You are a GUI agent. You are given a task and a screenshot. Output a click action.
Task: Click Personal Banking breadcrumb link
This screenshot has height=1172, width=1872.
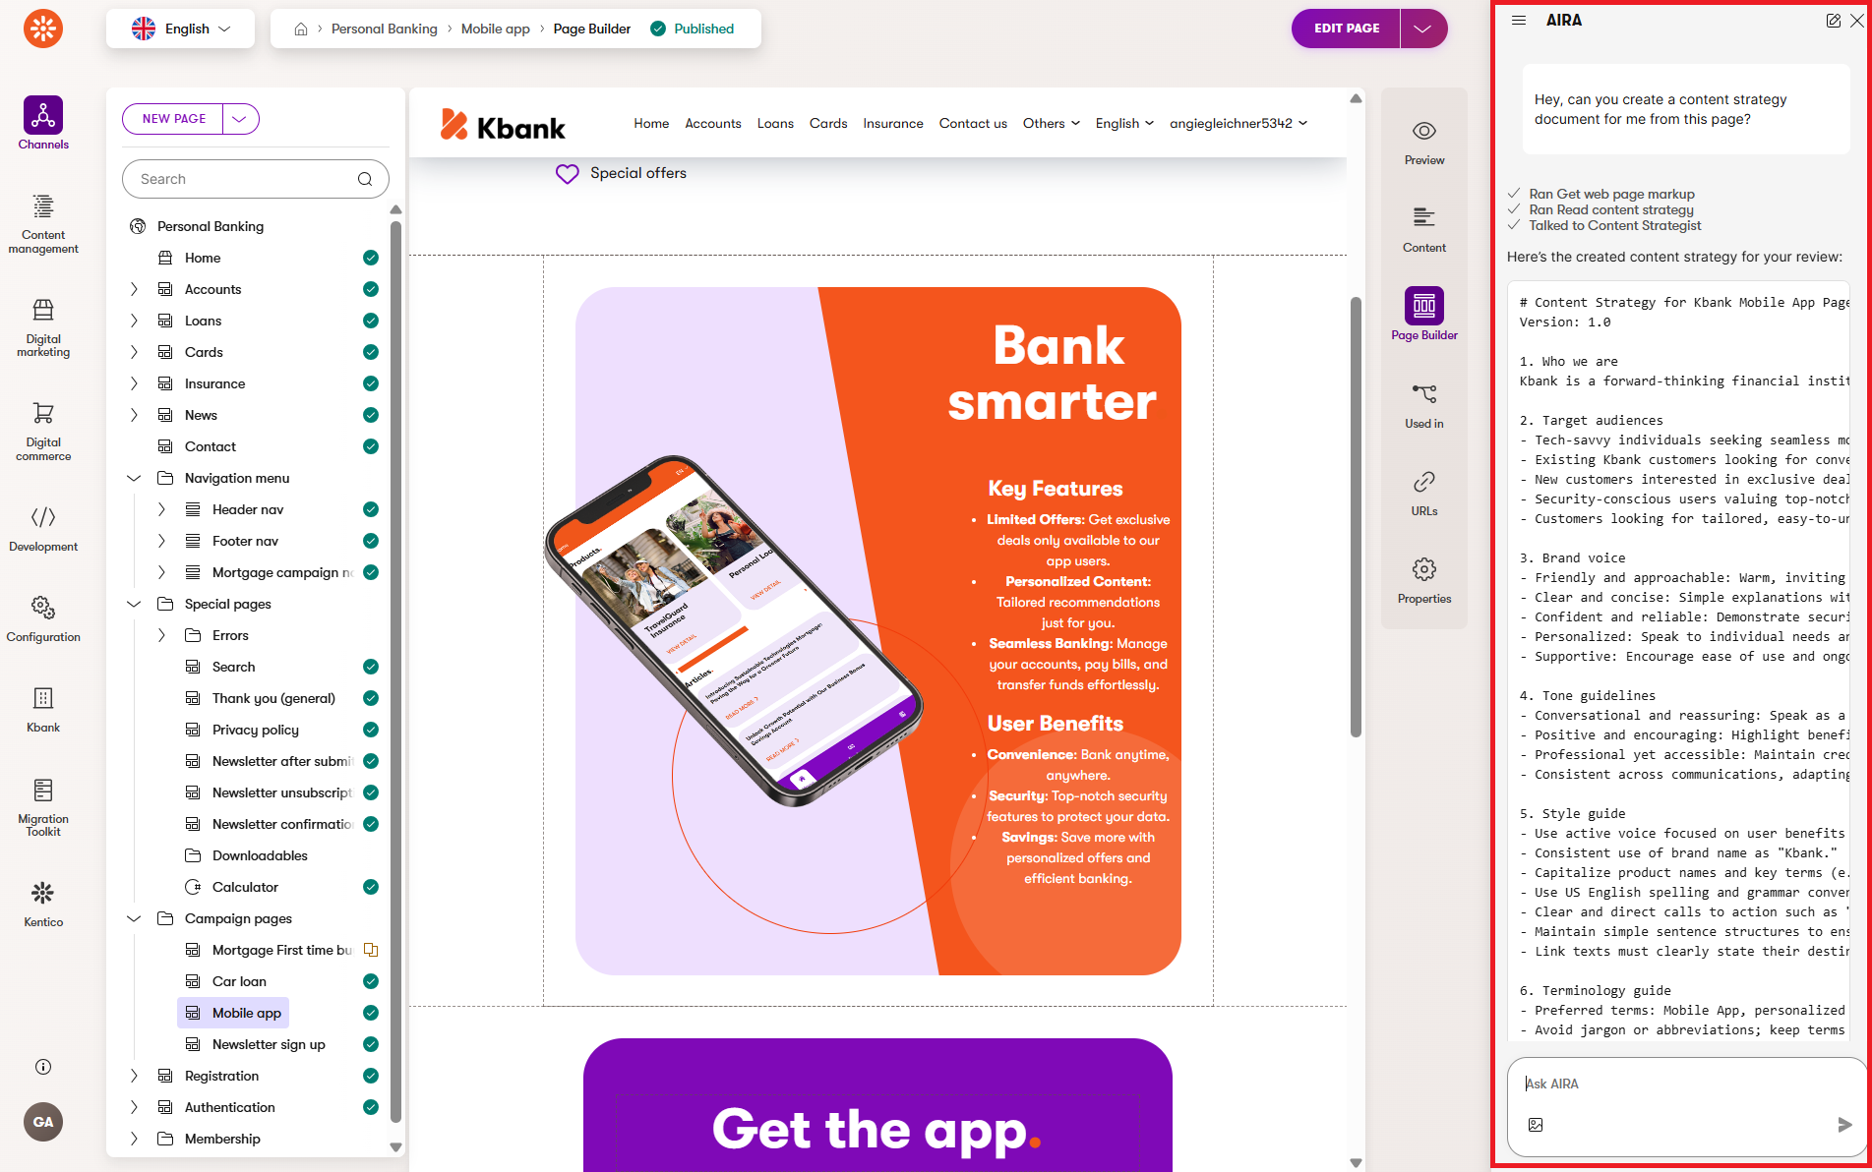(384, 29)
